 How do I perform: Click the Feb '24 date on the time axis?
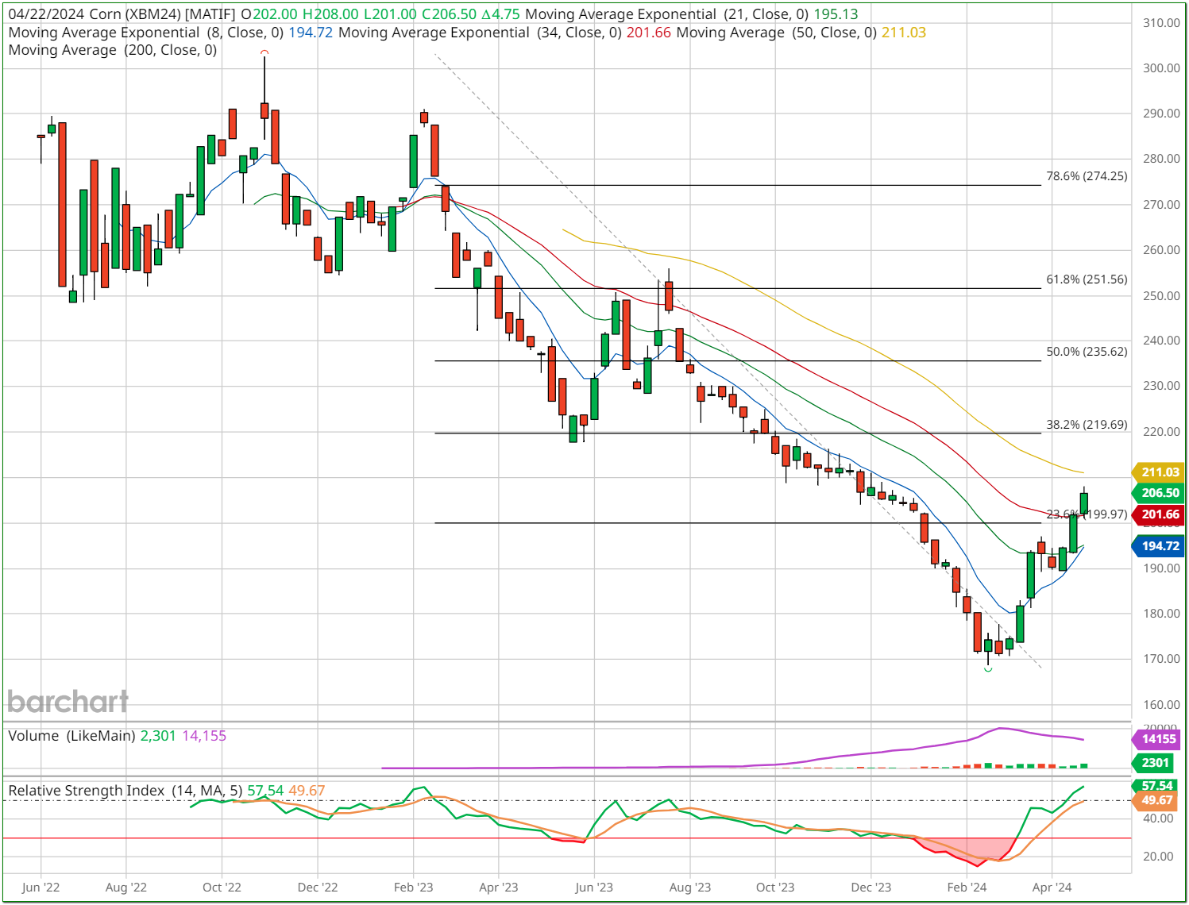tap(967, 888)
